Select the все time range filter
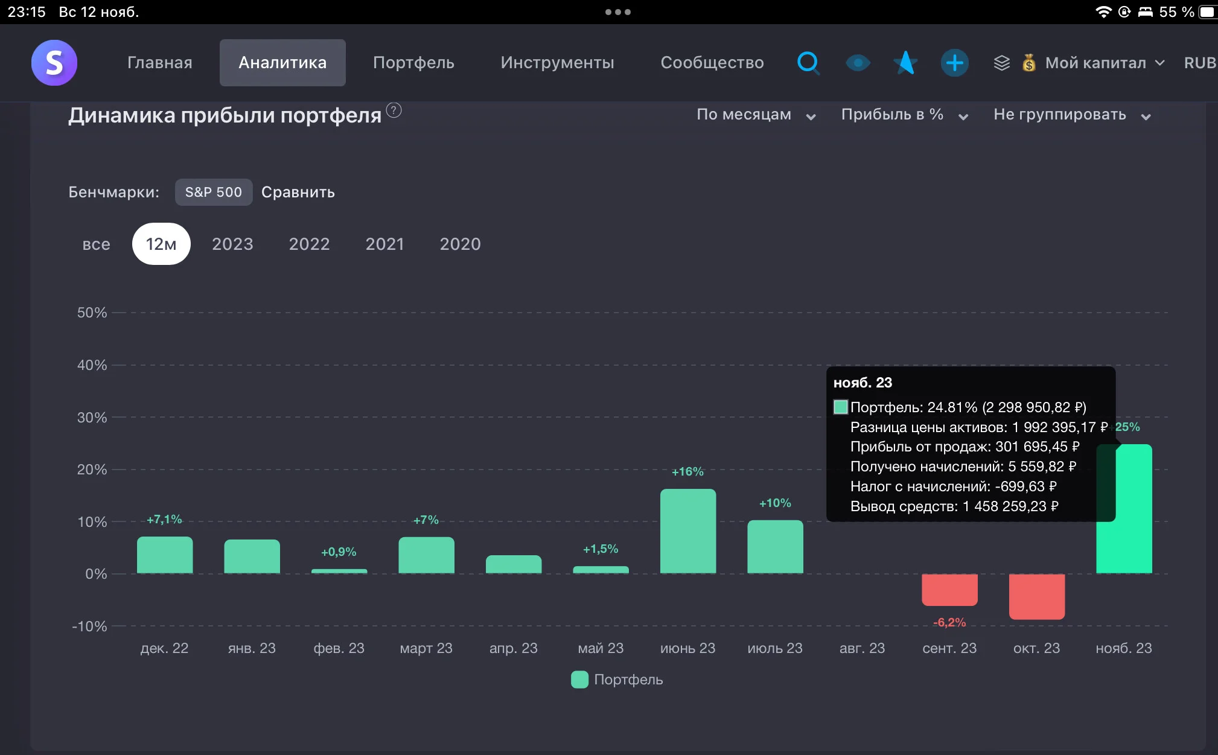The height and width of the screenshot is (755, 1218). pos(97,244)
